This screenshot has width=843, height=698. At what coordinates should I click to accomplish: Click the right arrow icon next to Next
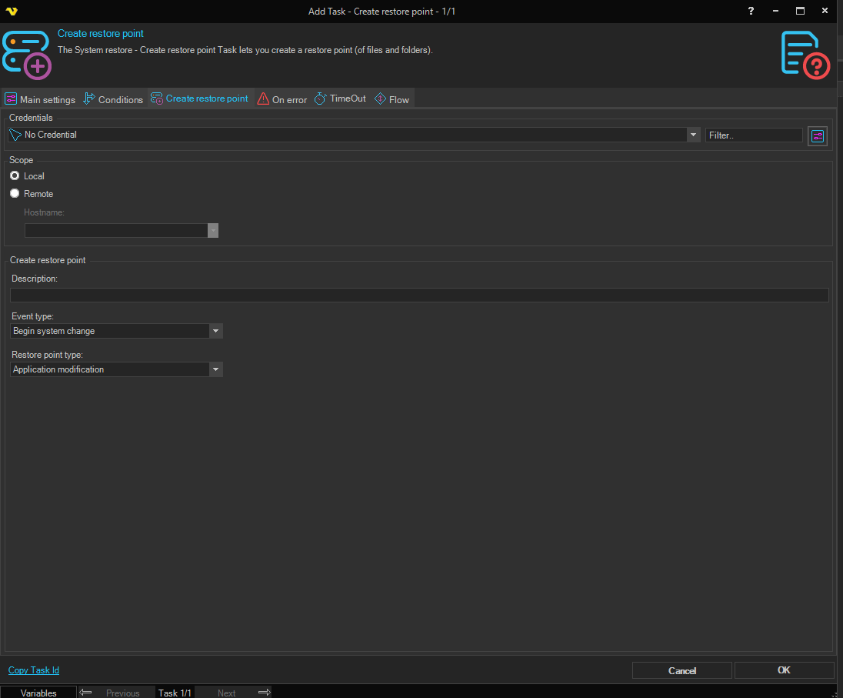click(x=264, y=693)
